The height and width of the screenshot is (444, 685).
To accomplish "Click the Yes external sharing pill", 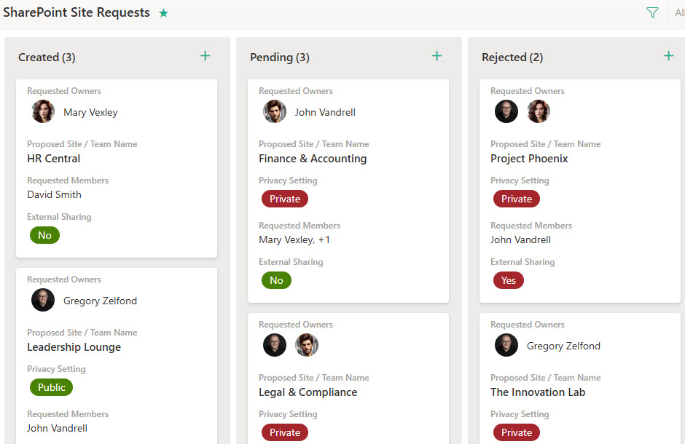I will [x=508, y=280].
